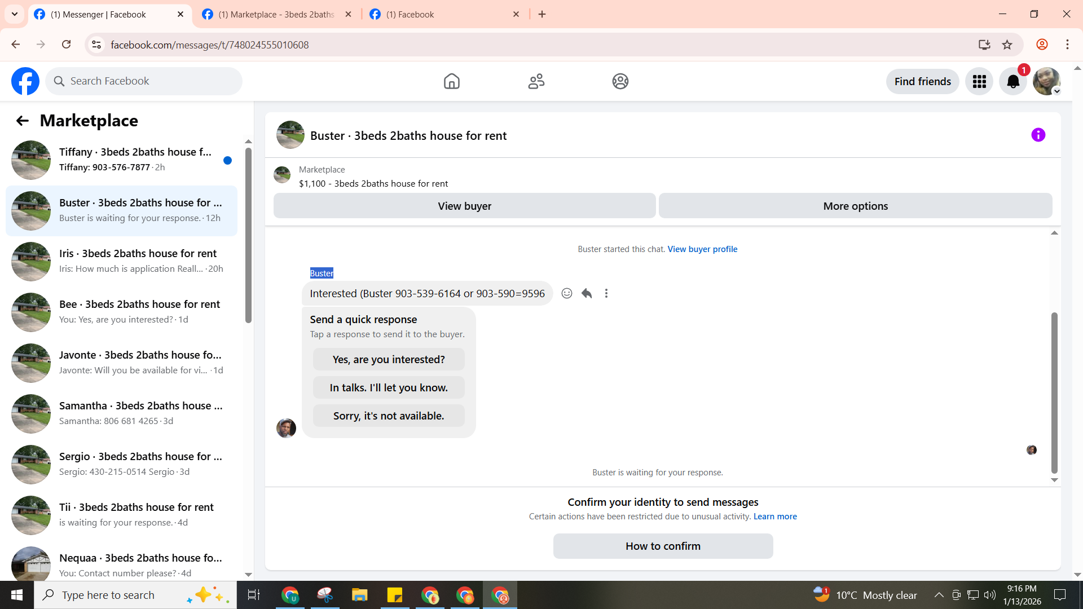Image resolution: width=1083 pixels, height=609 pixels.
Task: Click the Learn more link
Action: [775, 517]
